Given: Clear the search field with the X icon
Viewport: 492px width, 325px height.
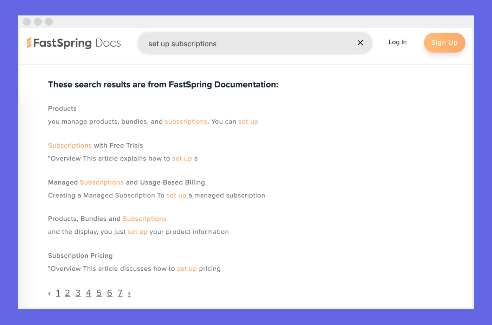Looking at the screenshot, I should coord(360,42).
